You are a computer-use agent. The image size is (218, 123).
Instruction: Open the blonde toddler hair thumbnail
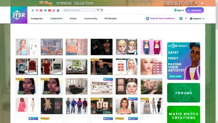click(x=126, y=47)
